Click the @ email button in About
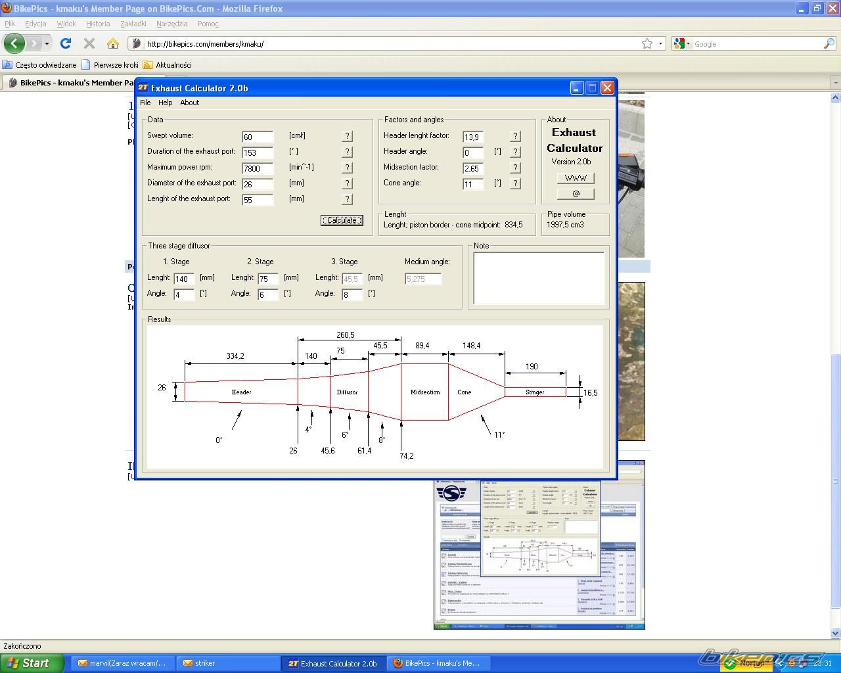Image resolution: width=841 pixels, height=673 pixels. coord(576,194)
